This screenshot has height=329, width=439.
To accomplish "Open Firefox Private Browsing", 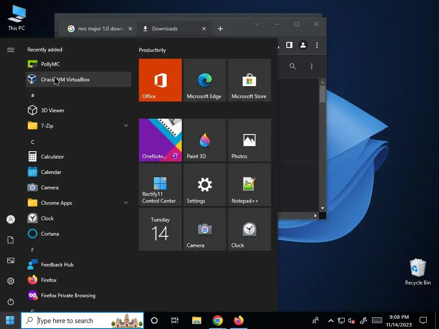I will 78,295.
